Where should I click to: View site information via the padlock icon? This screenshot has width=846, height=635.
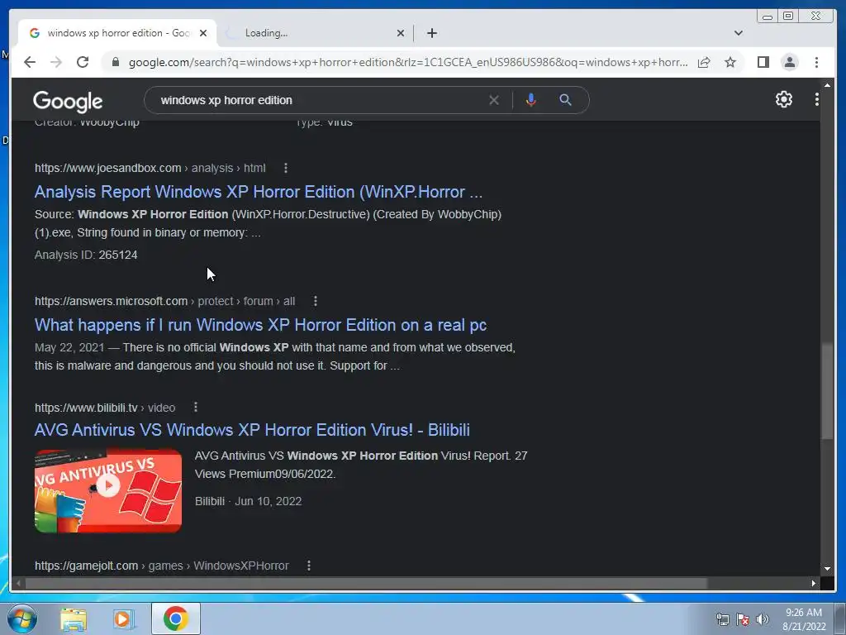tap(116, 62)
